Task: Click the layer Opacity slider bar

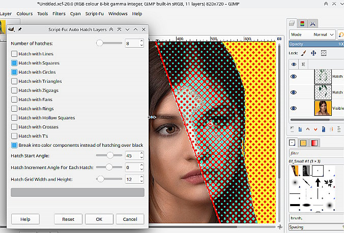Action: pyautogui.click(x=317, y=44)
